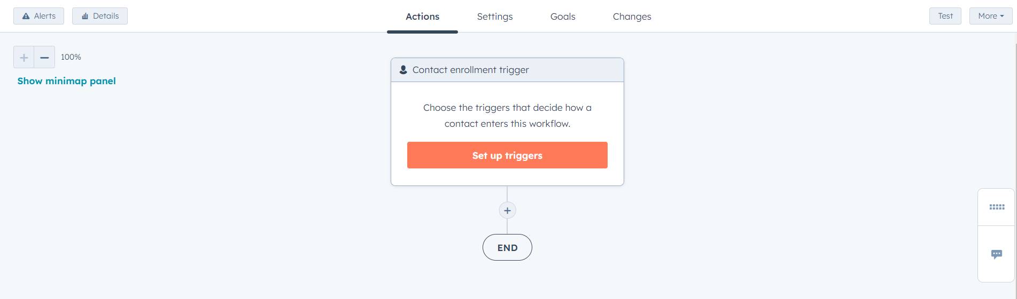Click the 100% zoom level label
This screenshot has height=299, width=1017.
coord(71,57)
